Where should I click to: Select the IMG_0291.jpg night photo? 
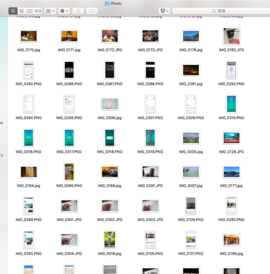[191, 70]
